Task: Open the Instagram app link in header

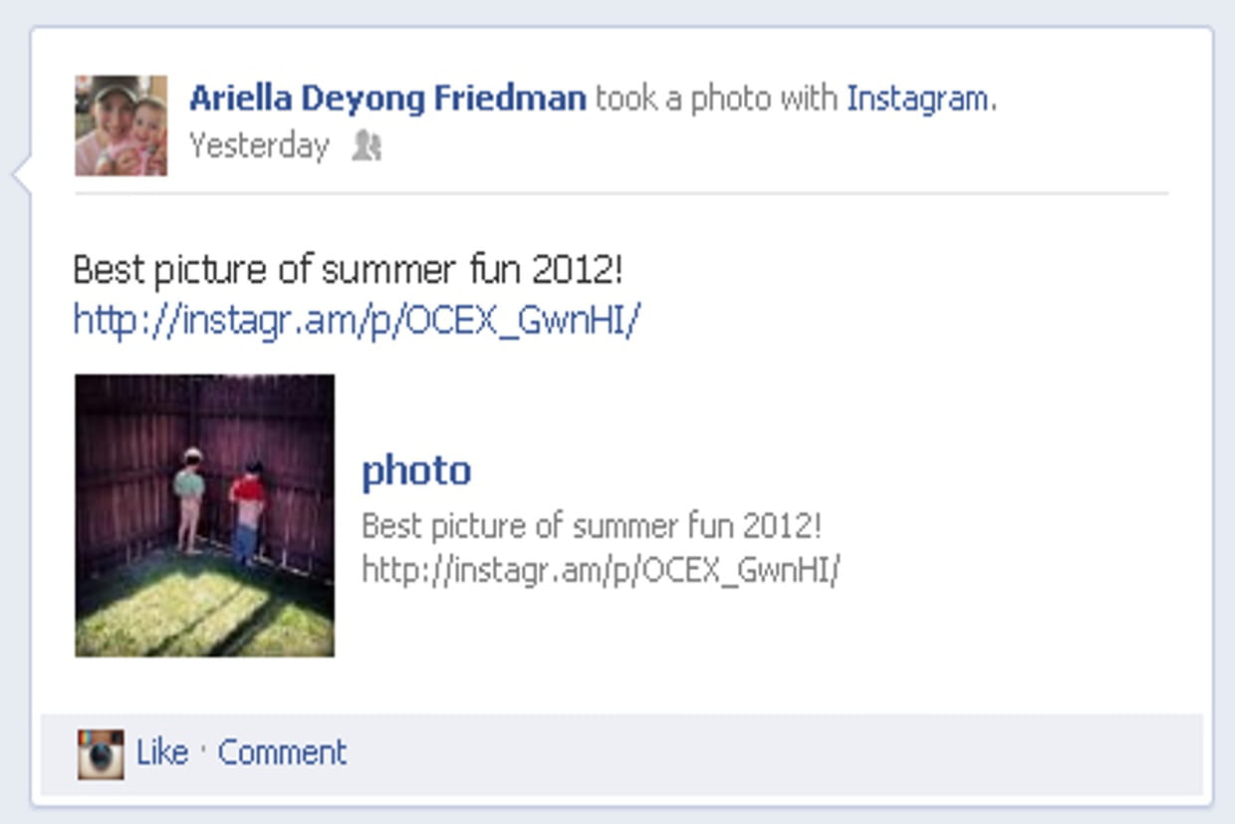Action: tap(918, 99)
